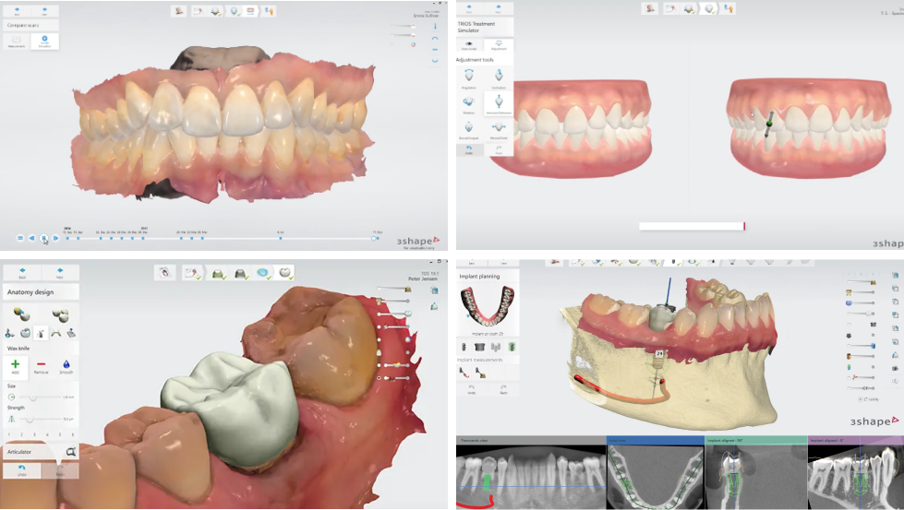
Task: Click Undo in Treatment Simulator panel
Action: click(469, 149)
